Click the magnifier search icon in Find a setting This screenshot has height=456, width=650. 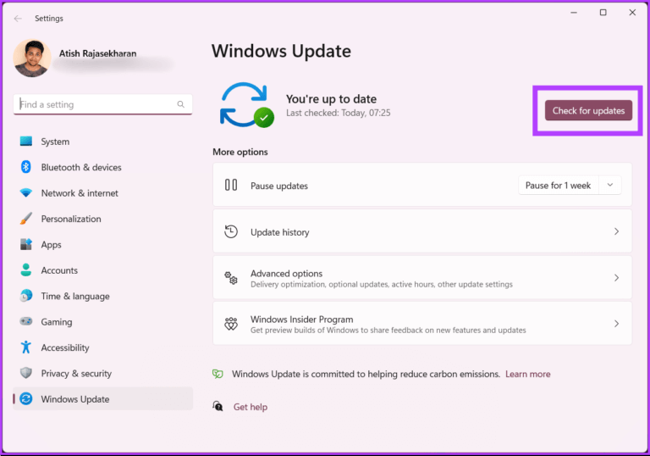pos(181,104)
